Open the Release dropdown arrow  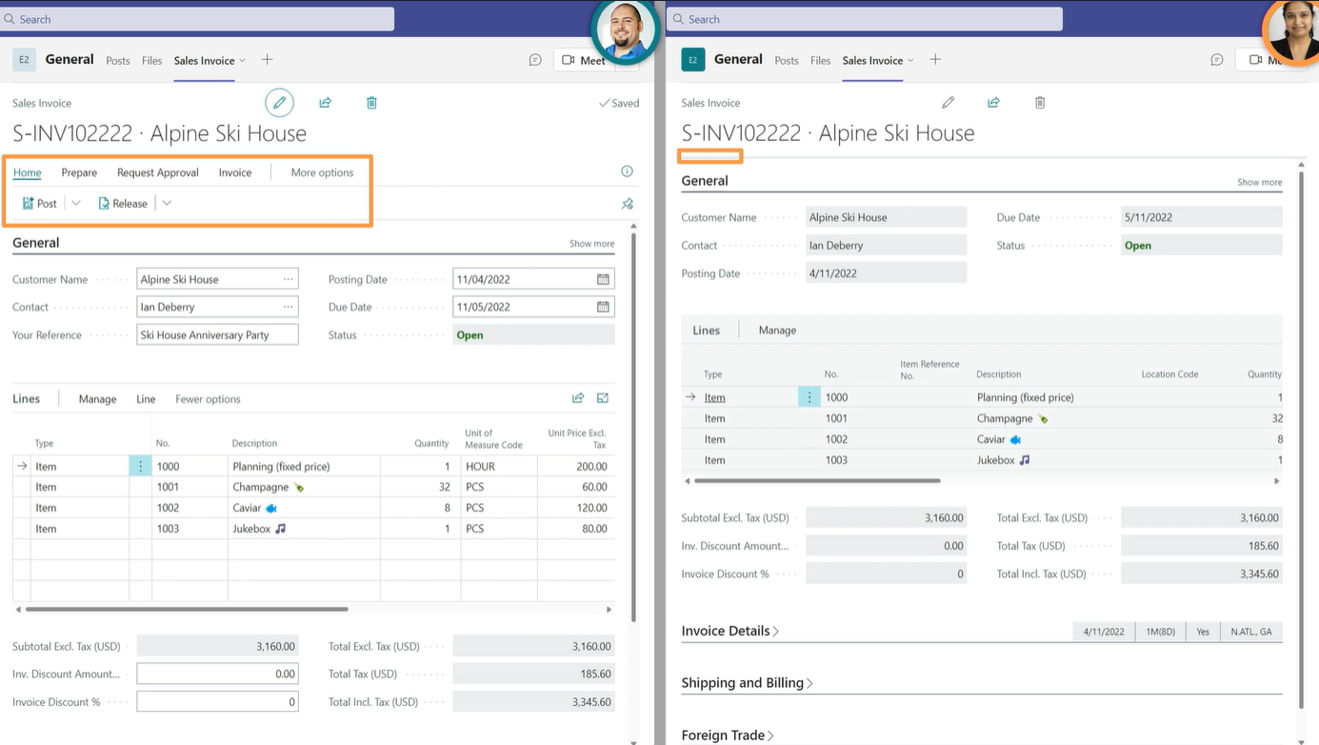[165, 203]
